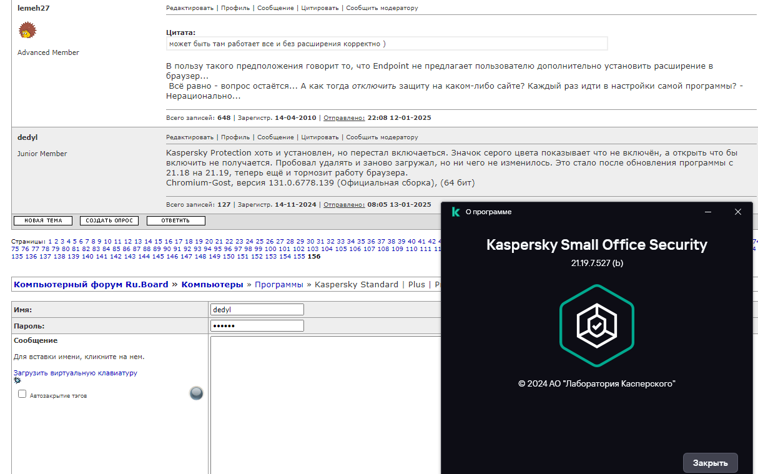Click Закрыть button in Kaspersky dialog
The width and height of the screenshot is (758, 474).
711,463
